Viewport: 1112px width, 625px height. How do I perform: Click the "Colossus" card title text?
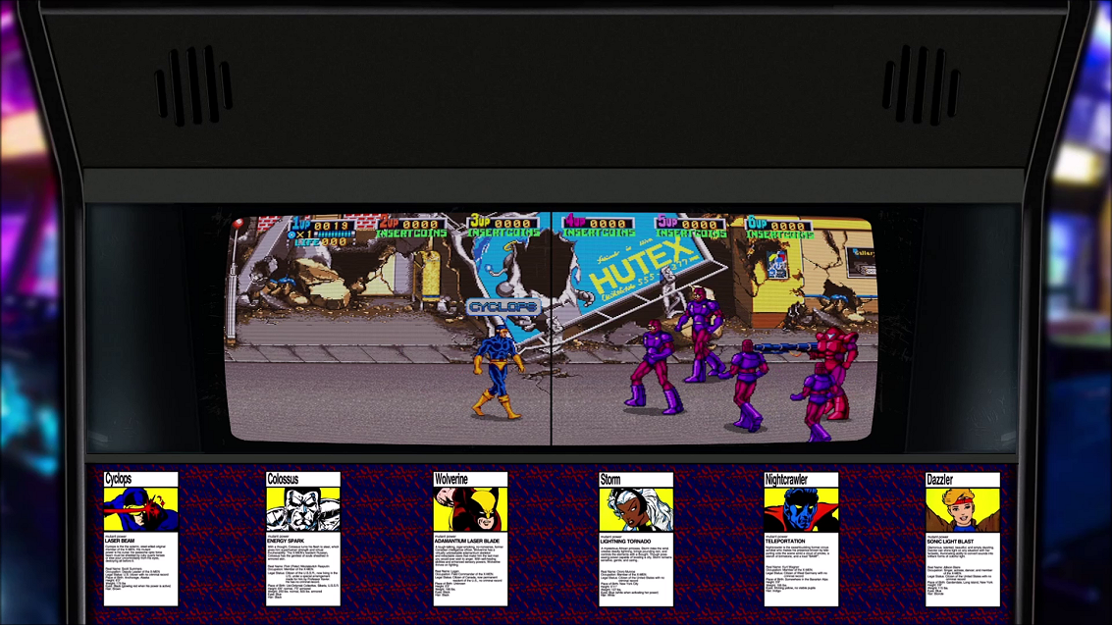coord(283,480)
